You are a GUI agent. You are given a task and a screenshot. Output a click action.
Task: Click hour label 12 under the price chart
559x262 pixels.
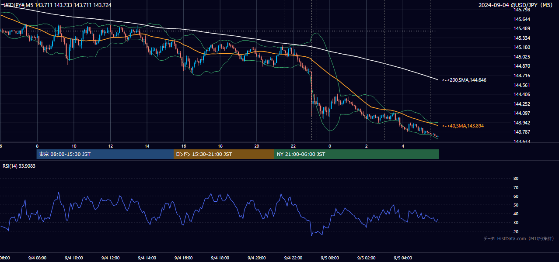[x=110, y=146]
